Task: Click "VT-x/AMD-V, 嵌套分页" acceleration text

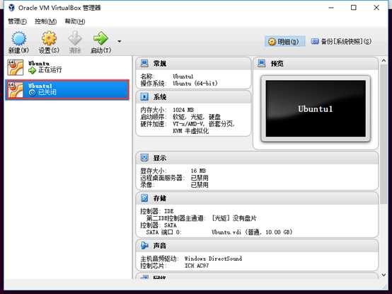Action: [204, 124]
